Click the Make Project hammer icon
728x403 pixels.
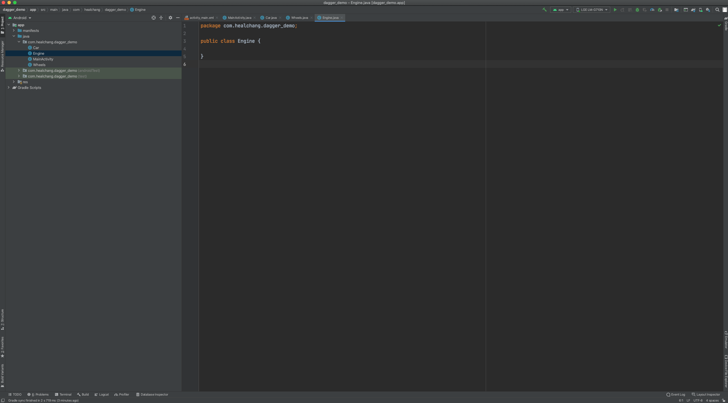point(544,10)
